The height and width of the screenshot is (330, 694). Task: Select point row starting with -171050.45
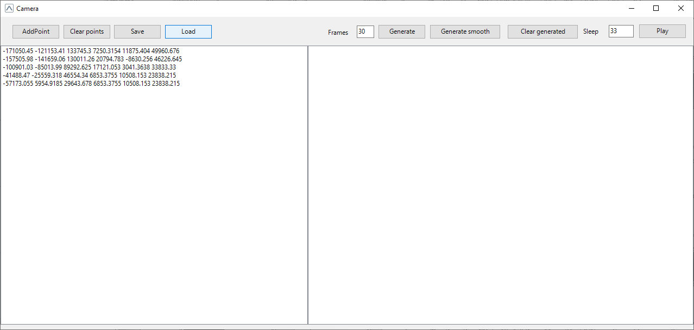[91, 51]
